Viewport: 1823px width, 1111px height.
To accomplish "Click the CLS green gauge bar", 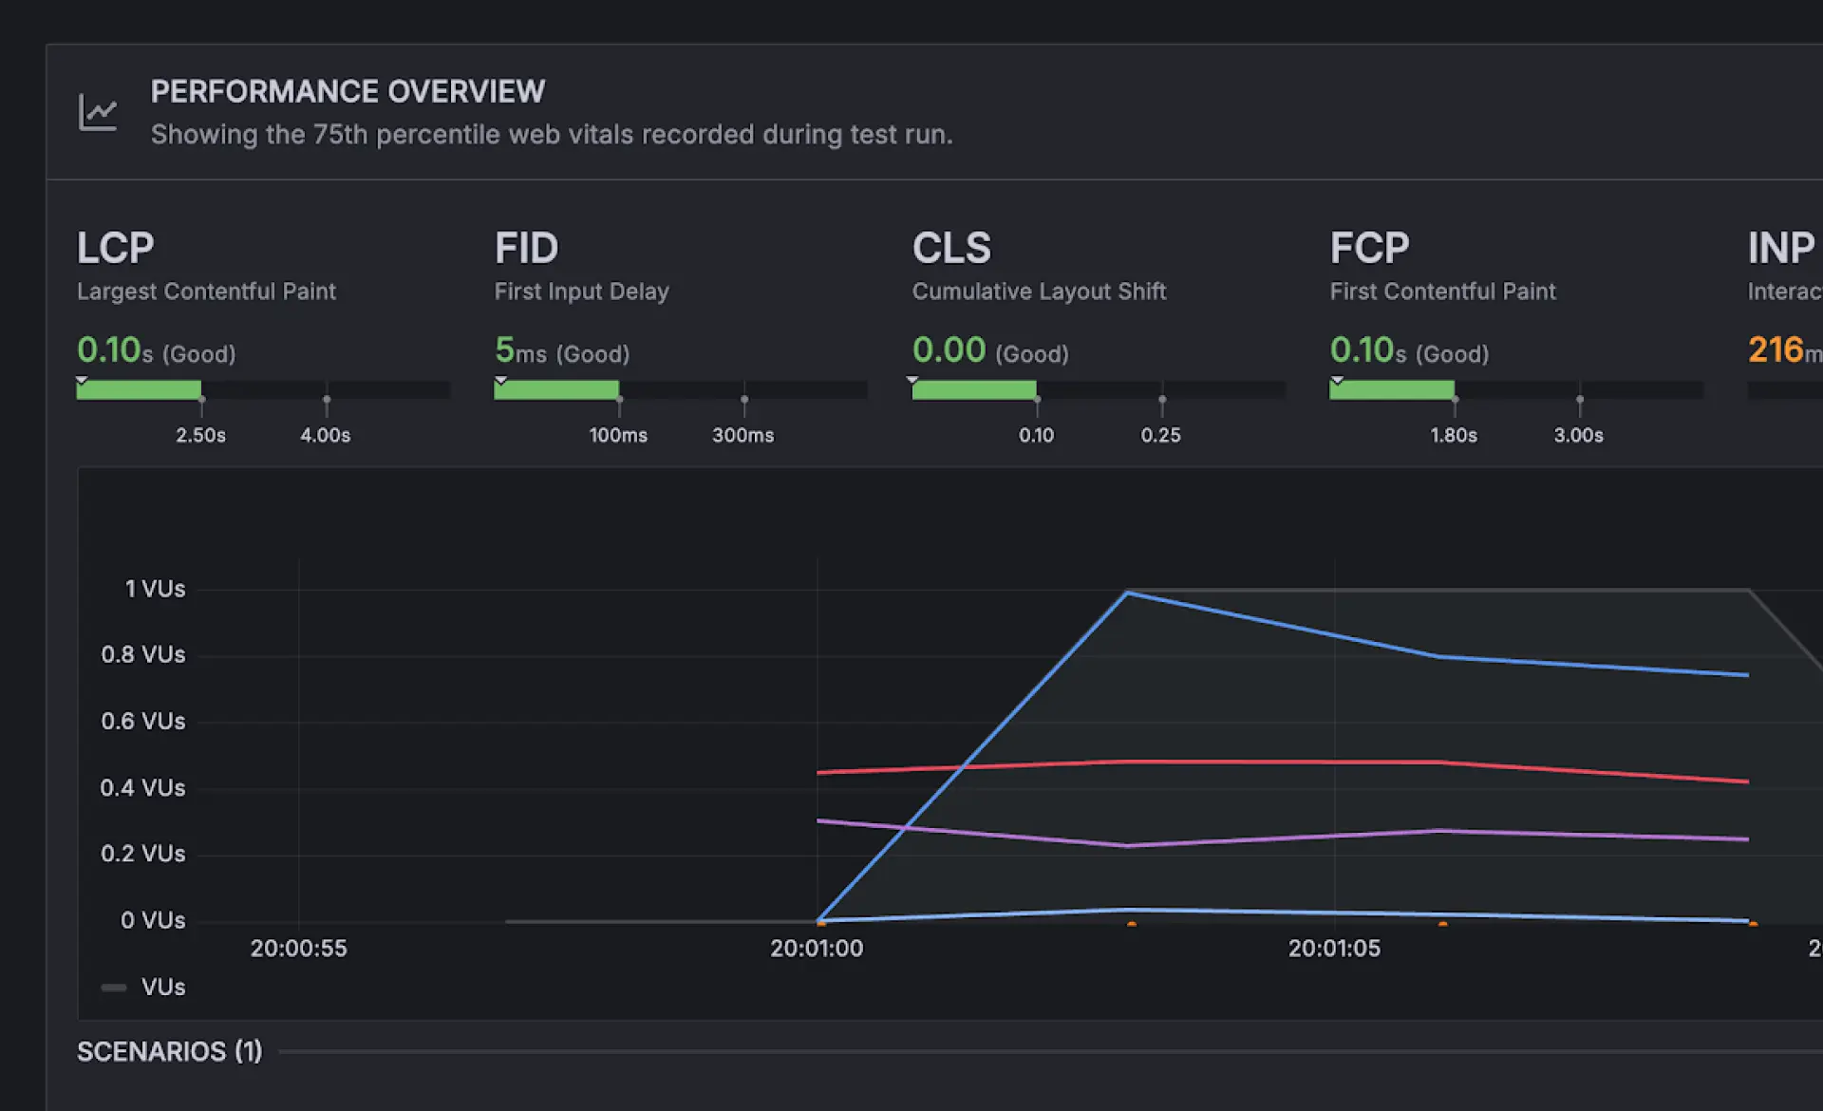I will [974, 389].
